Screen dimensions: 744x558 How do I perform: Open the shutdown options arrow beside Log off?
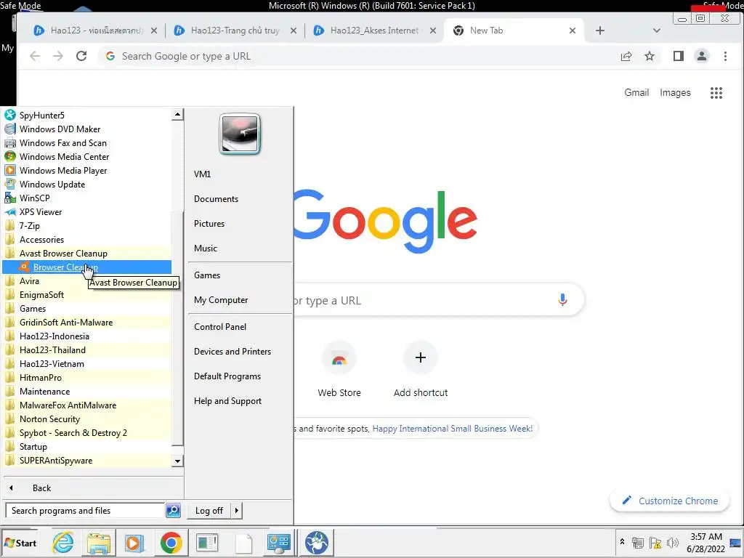coord(236,511)
